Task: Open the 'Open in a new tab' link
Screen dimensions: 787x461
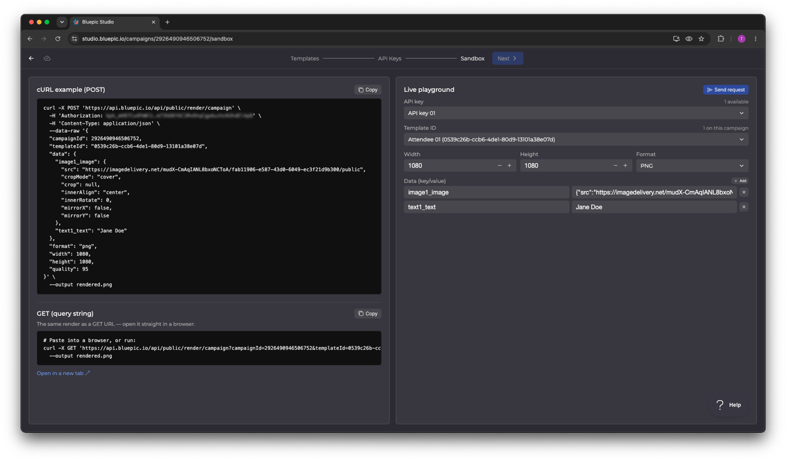Action: click(63, 373)
